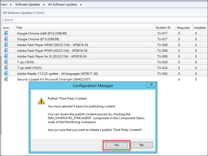Expand the arrow before Software Updates breadcrumb
The image size is (208, 156).
11,4
